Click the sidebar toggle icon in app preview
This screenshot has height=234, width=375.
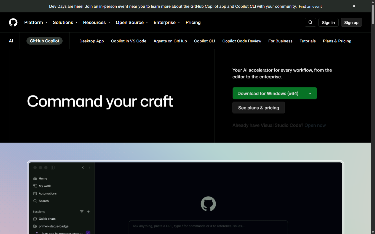click(x=53, y=168)
